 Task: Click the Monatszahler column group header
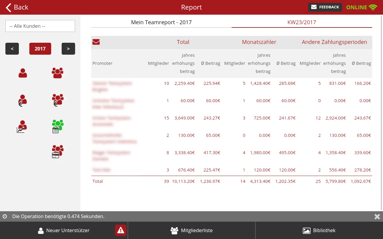[259, 42]
